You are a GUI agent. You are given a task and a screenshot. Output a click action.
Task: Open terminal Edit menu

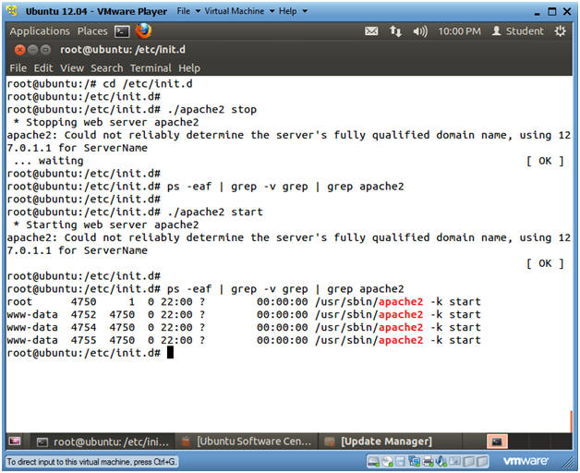click(x=43, y=68)
